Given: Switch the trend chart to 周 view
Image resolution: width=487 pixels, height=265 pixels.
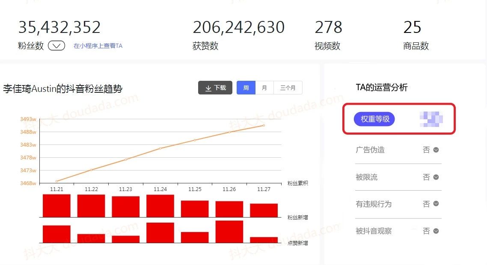Looking at the screenshot, I should [x=246, y=88].
